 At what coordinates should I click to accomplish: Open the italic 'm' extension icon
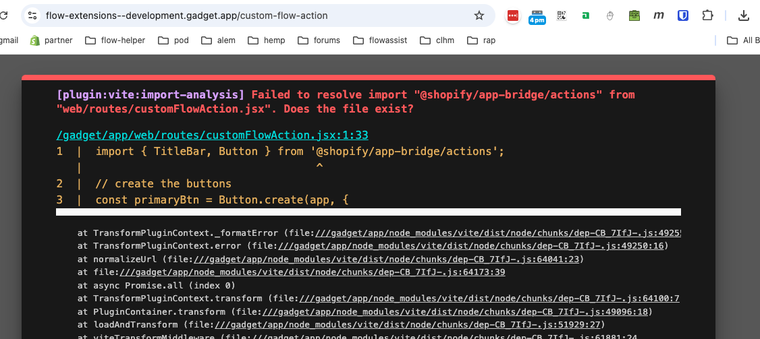tap(658, 16)
